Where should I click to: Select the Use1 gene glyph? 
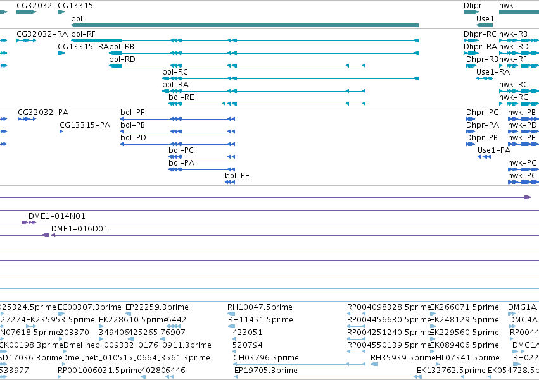click(485, 25)
